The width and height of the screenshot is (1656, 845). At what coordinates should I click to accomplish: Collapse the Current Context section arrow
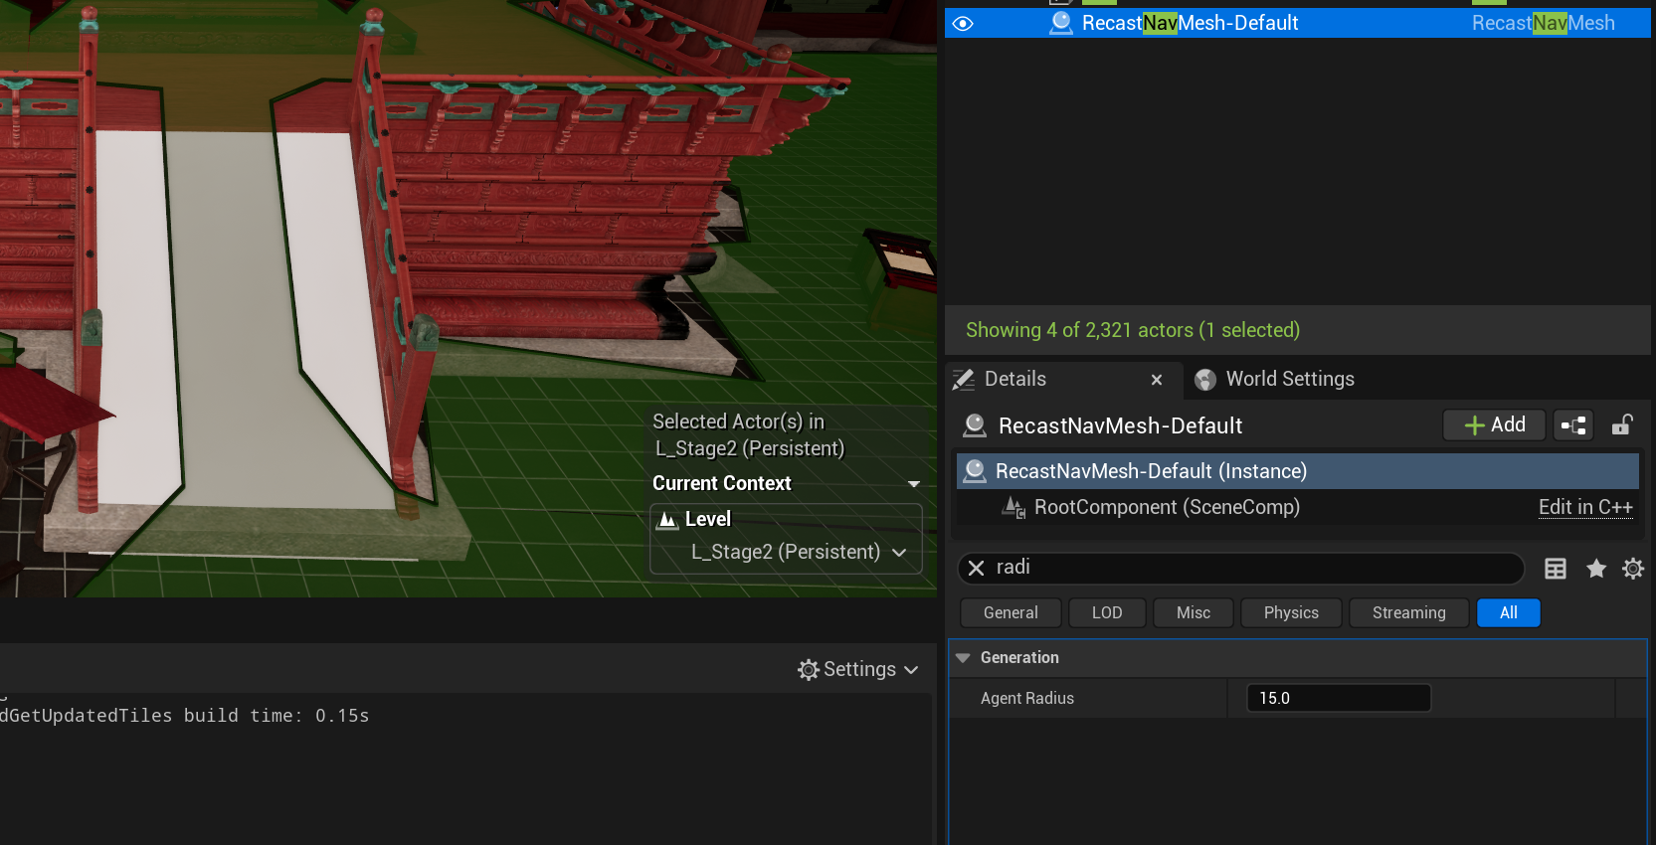914,484
